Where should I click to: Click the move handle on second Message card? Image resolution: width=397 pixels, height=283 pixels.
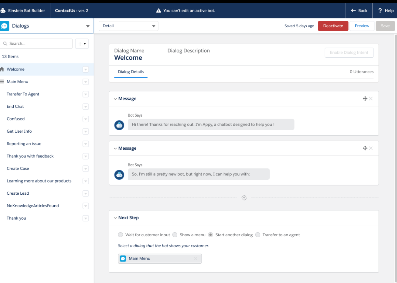pos(365,148)
